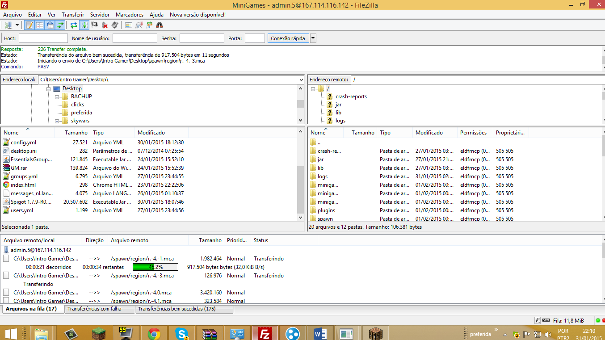Search for files with binoculars icon
This screenshot has width=605, height=340.
[160, 25]
